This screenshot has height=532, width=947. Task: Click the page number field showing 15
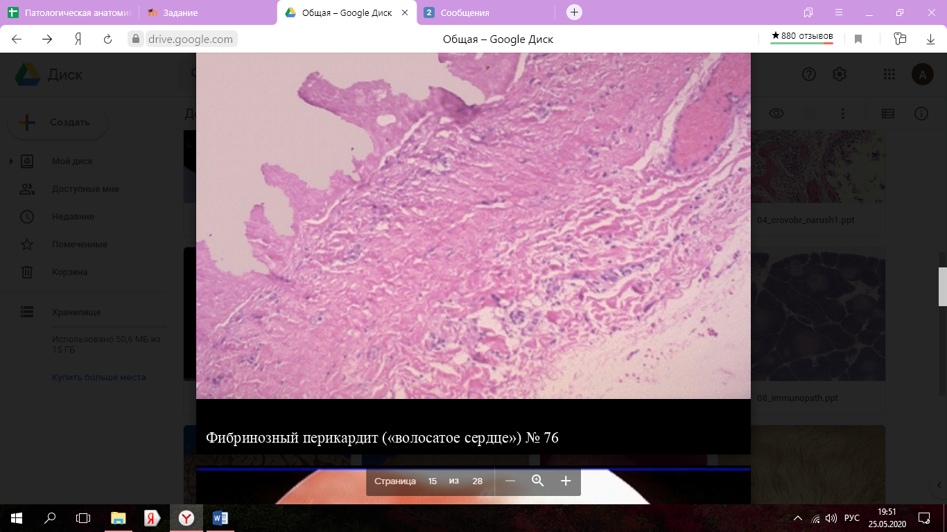(433, 481)
